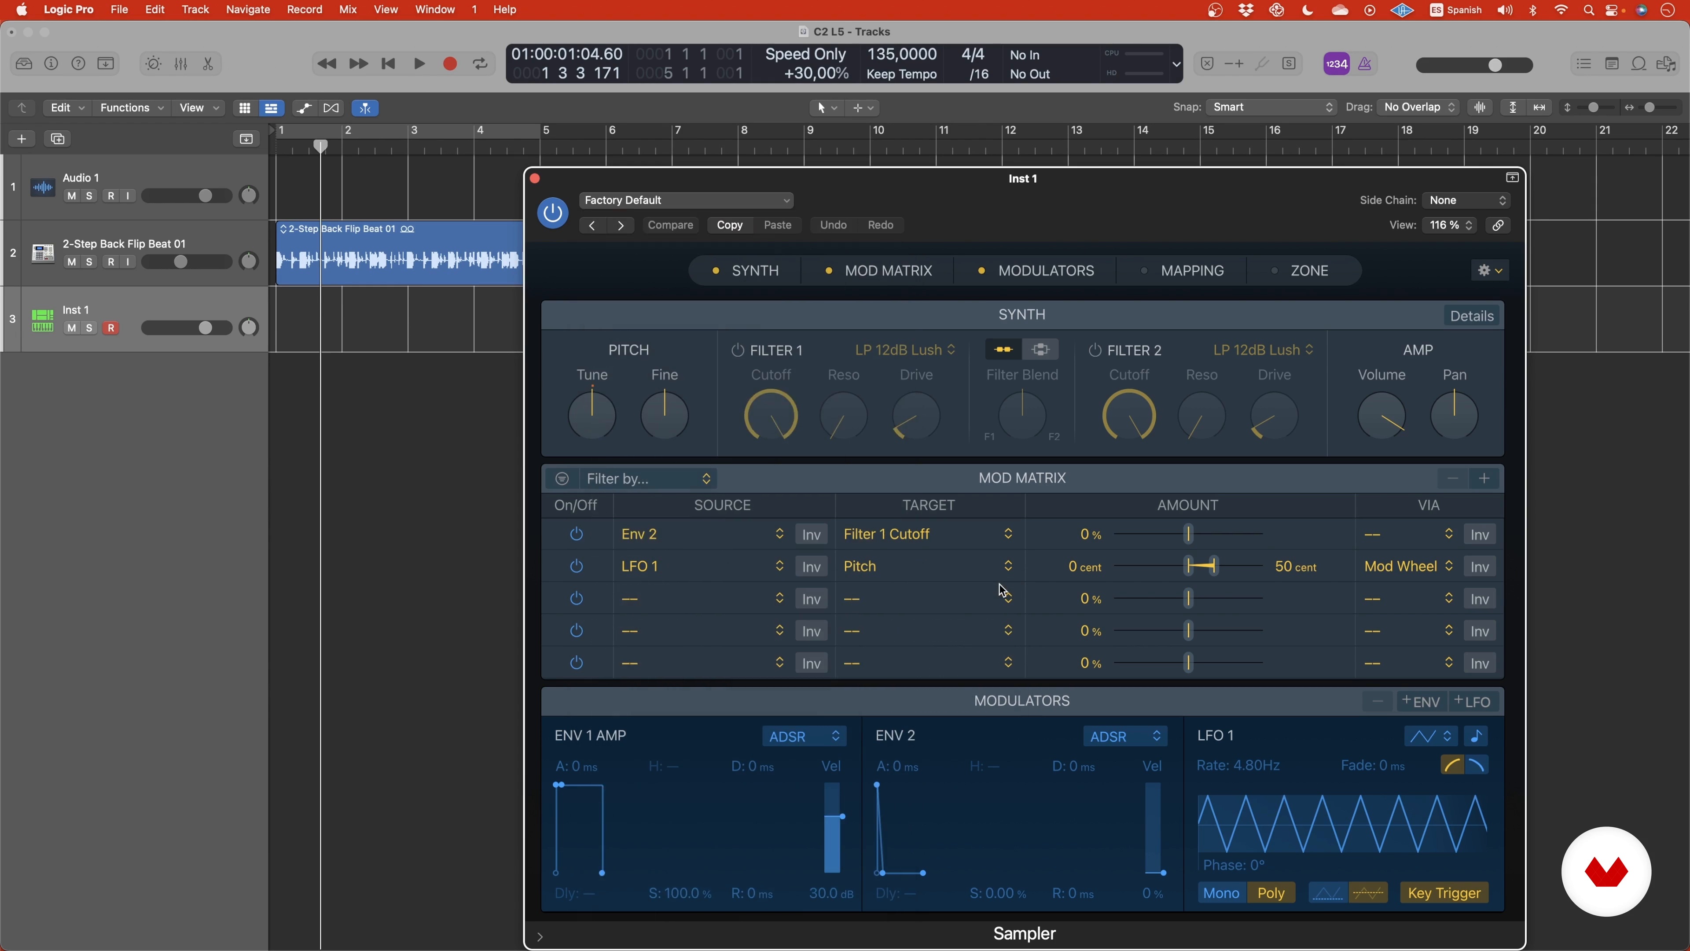Open Filter 2 type LP 12dB Lush menu
The width and height of the screenshot is (1690, 951).
coord(1264,350)
